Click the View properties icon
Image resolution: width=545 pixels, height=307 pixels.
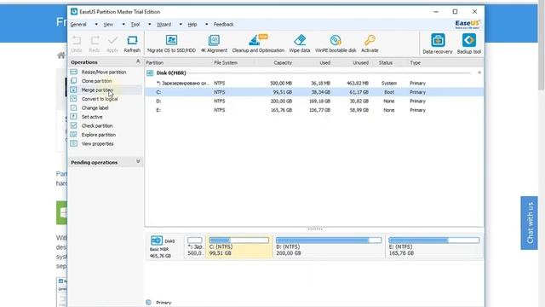point(74,143)
